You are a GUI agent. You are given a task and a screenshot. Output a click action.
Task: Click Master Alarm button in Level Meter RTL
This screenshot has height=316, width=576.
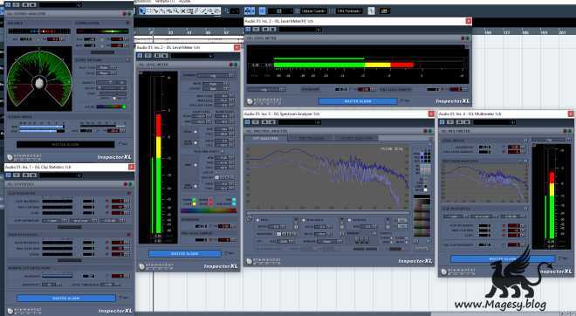[x=358, y=100]
